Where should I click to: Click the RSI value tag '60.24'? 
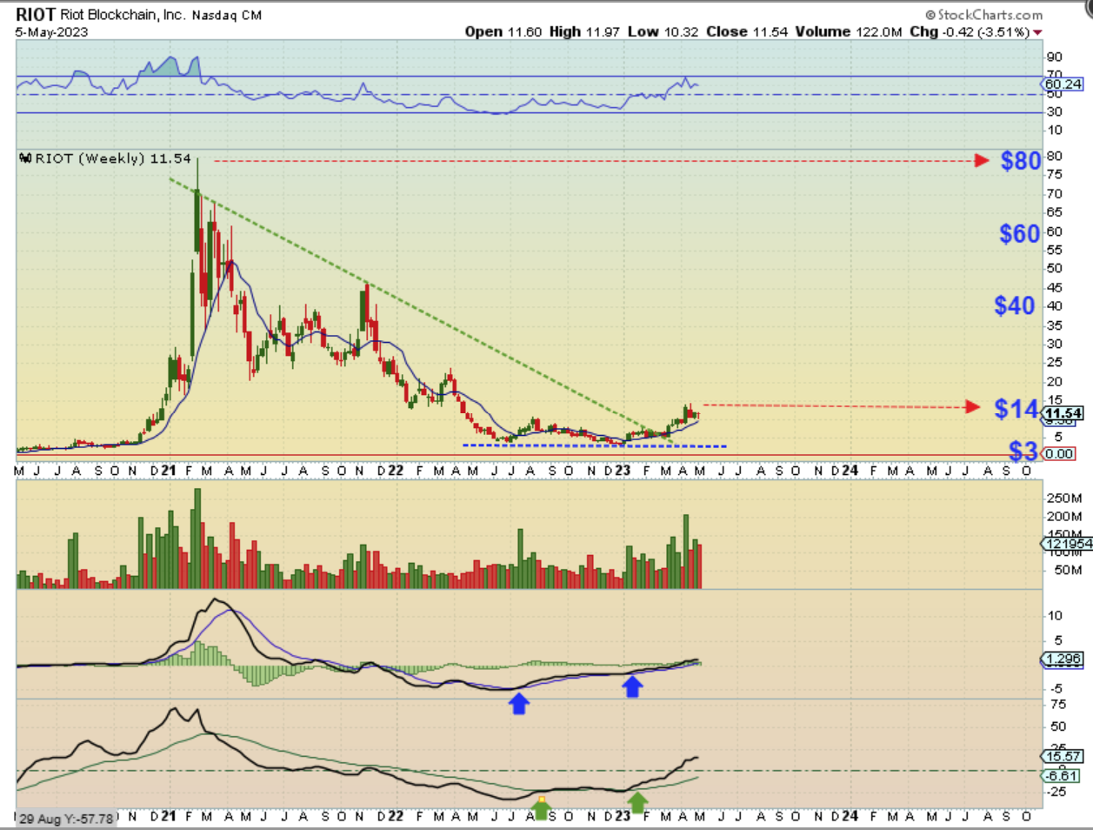point(1063,84)
